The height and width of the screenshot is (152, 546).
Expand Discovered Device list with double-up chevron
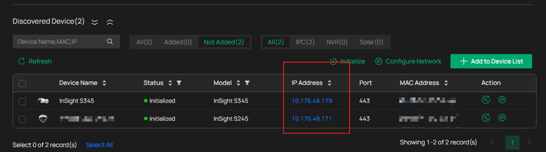110,22
